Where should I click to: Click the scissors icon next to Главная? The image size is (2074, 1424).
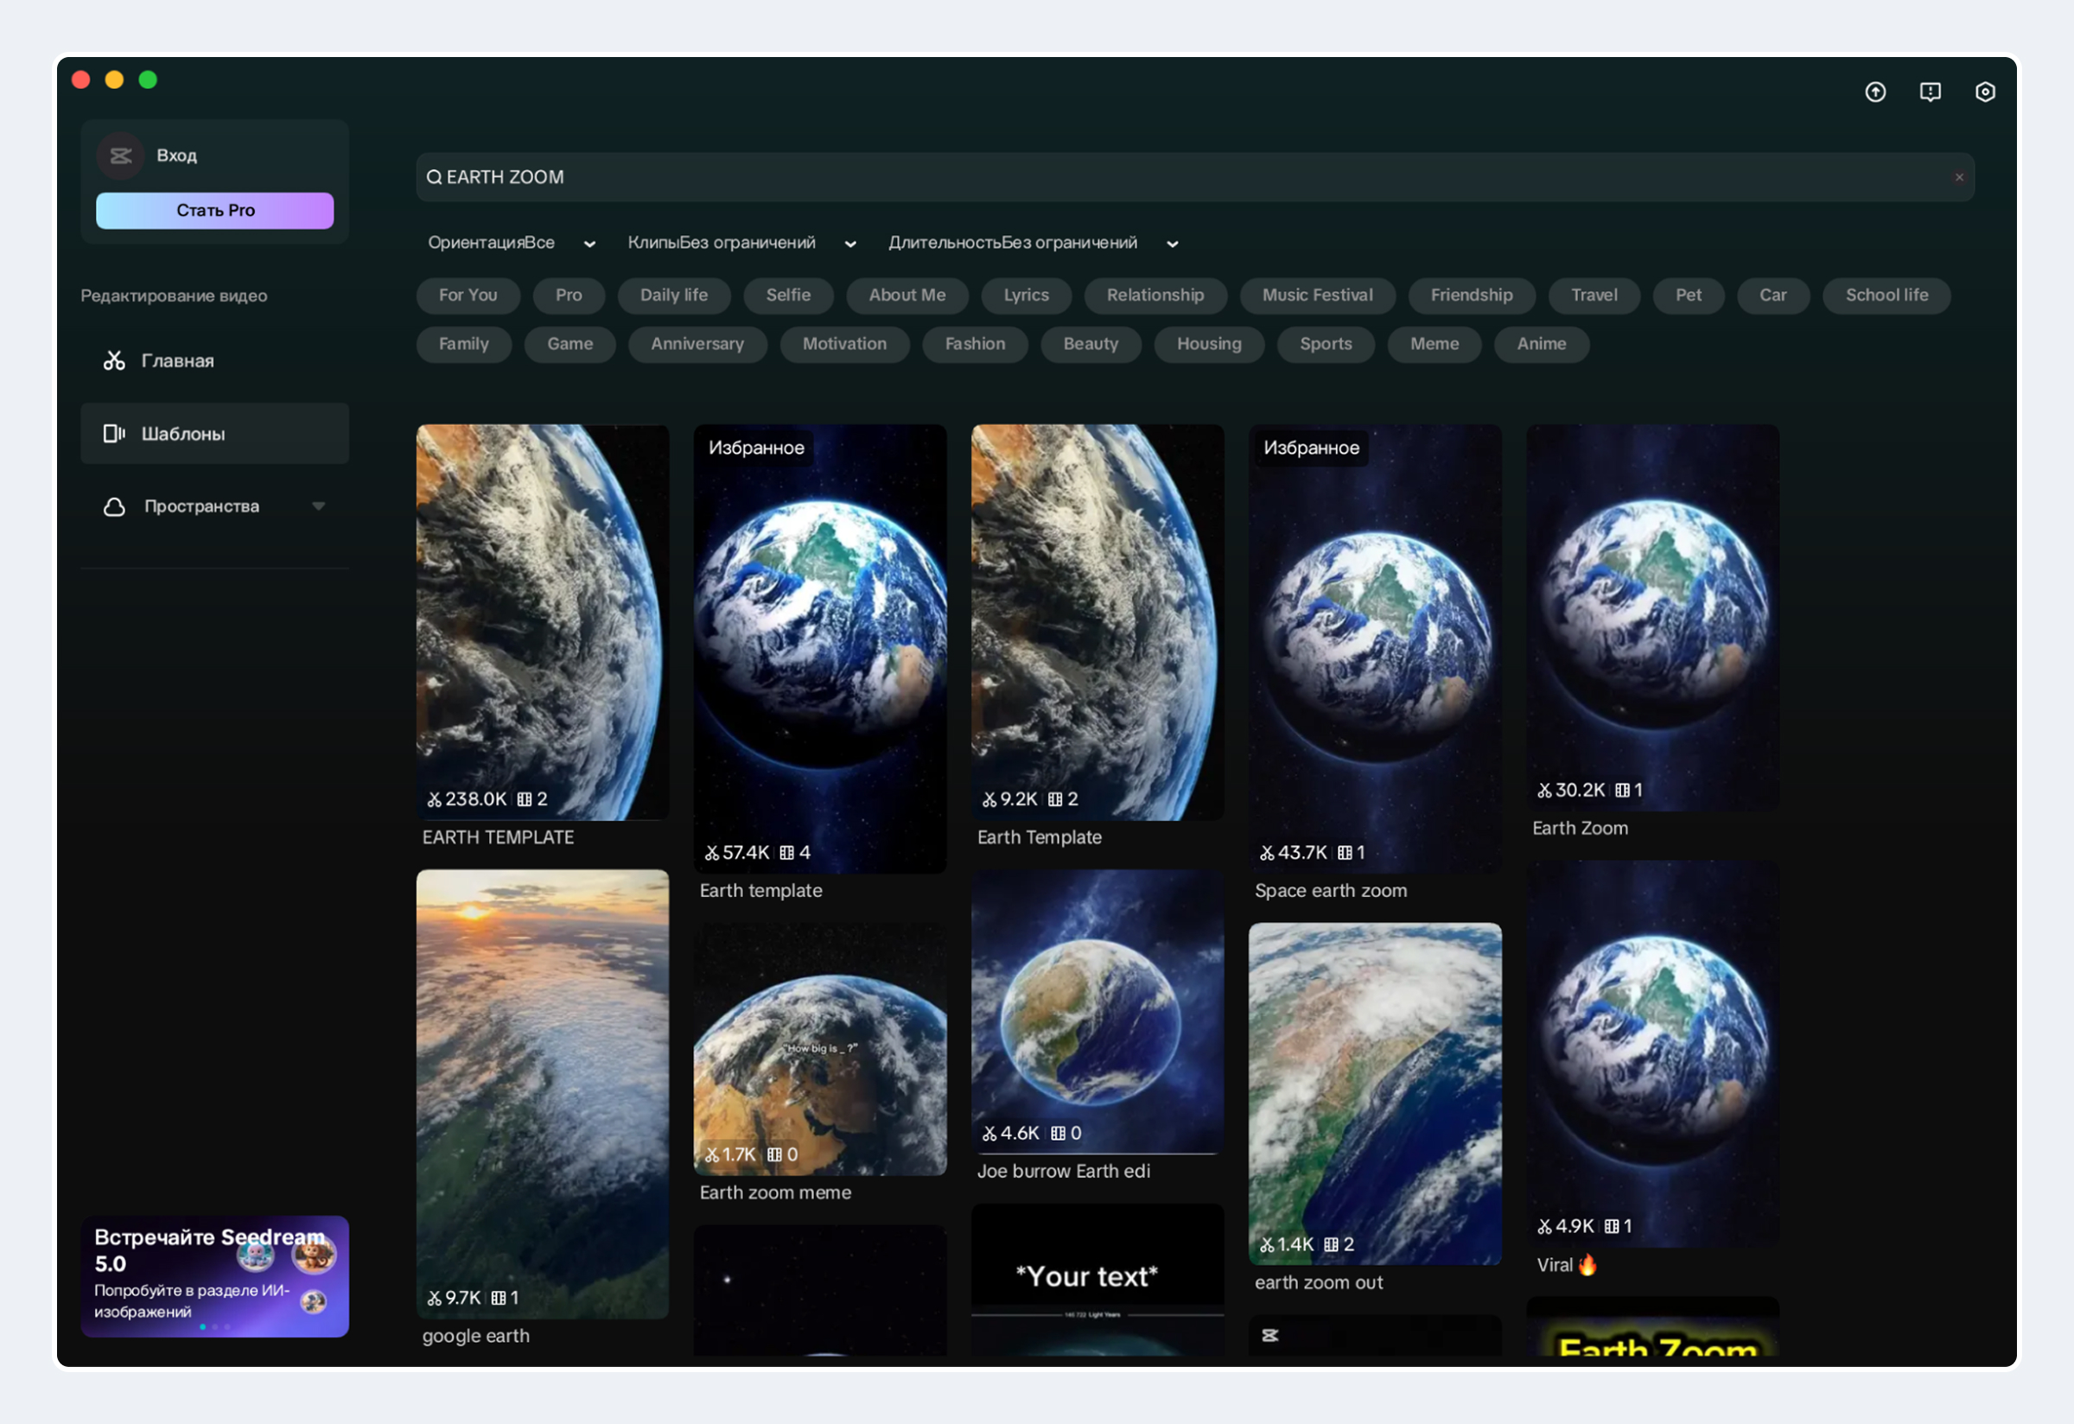114,360
